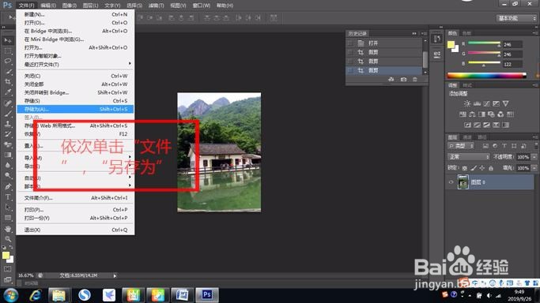Turn layer filtering switch on or off
The image size is (540, 303).
(536, 146)
